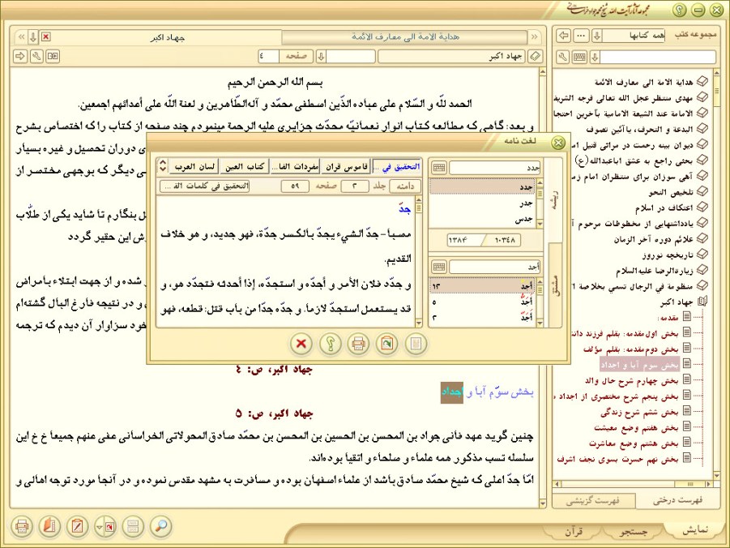Click the wrench icon in the text panel toolbar
730x548 pixels.
(x=36, y=57)
